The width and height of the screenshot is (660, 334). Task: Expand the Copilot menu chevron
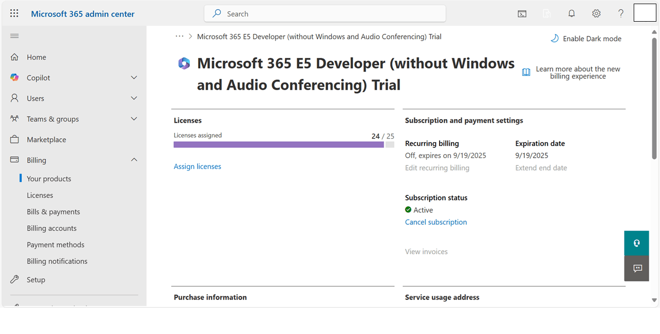pyautogui.click(x=134, y=78)
